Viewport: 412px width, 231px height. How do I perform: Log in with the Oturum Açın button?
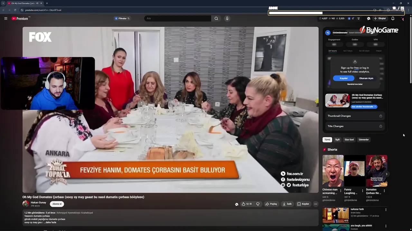tap(366, 78)
